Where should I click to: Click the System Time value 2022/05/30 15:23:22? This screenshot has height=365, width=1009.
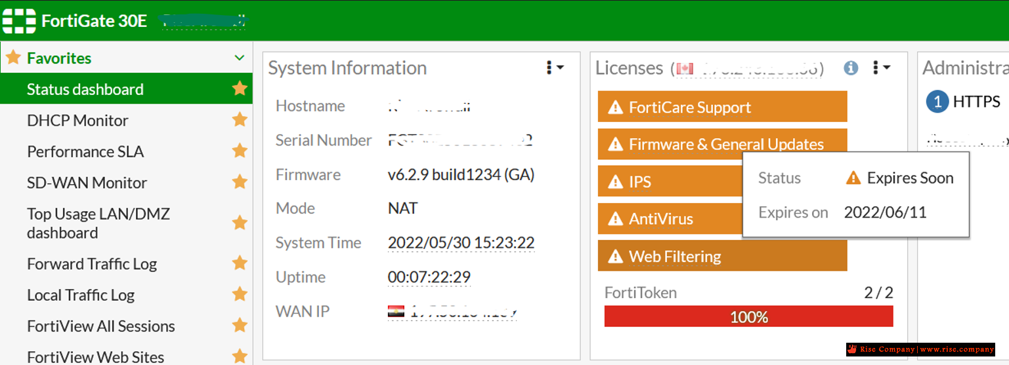(x=462, y=242)
